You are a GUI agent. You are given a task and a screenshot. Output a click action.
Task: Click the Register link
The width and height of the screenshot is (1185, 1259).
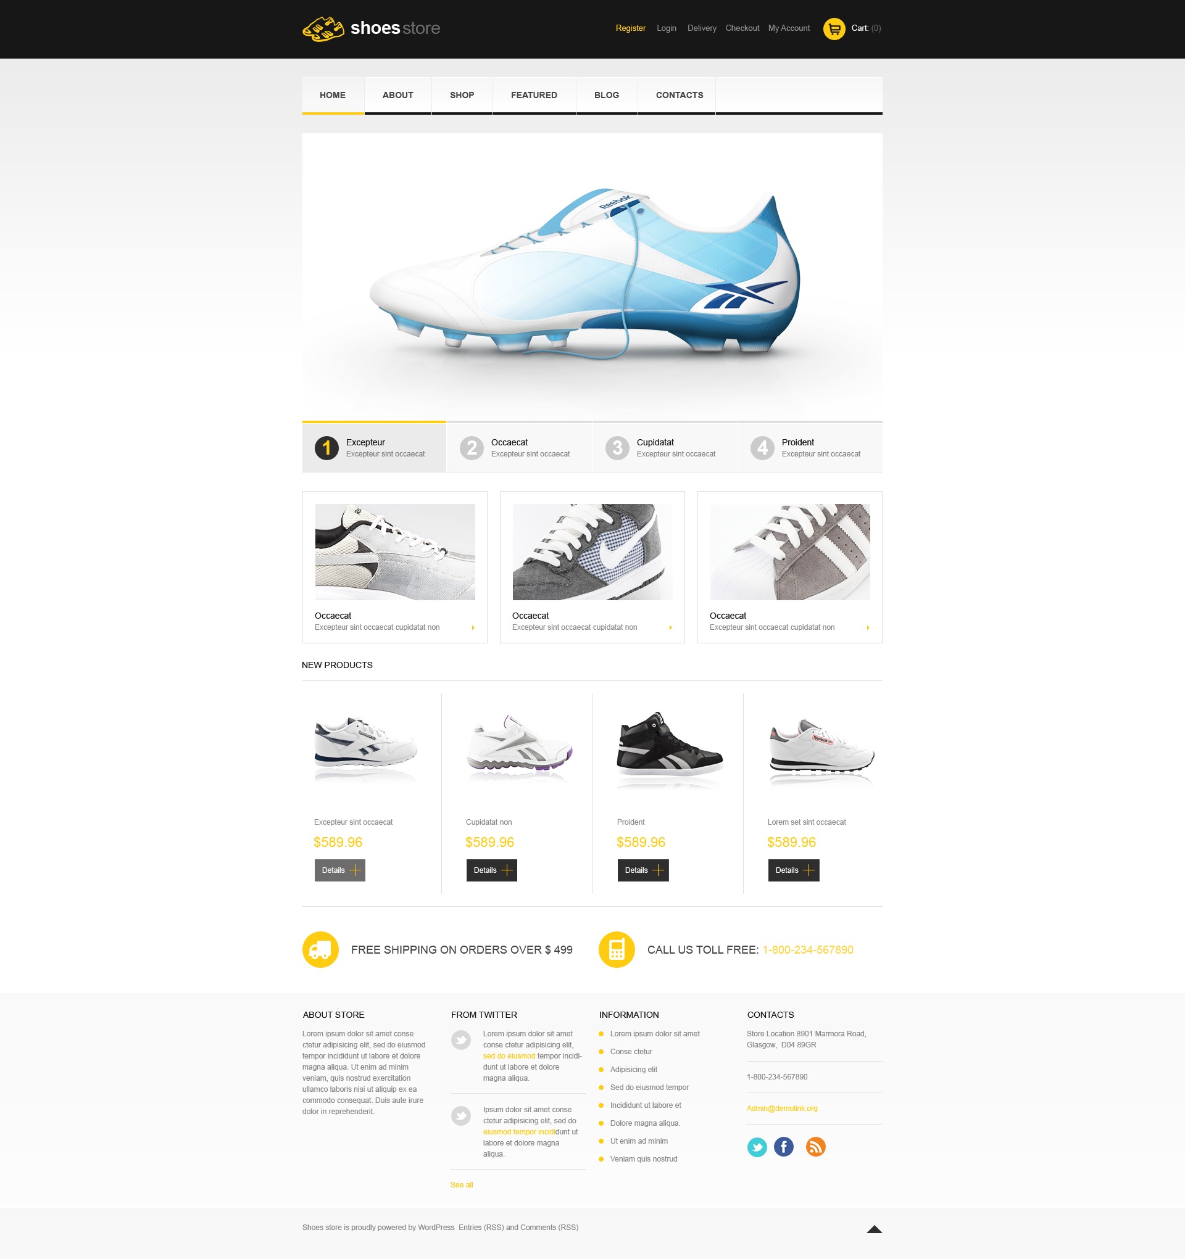point(631,28)
